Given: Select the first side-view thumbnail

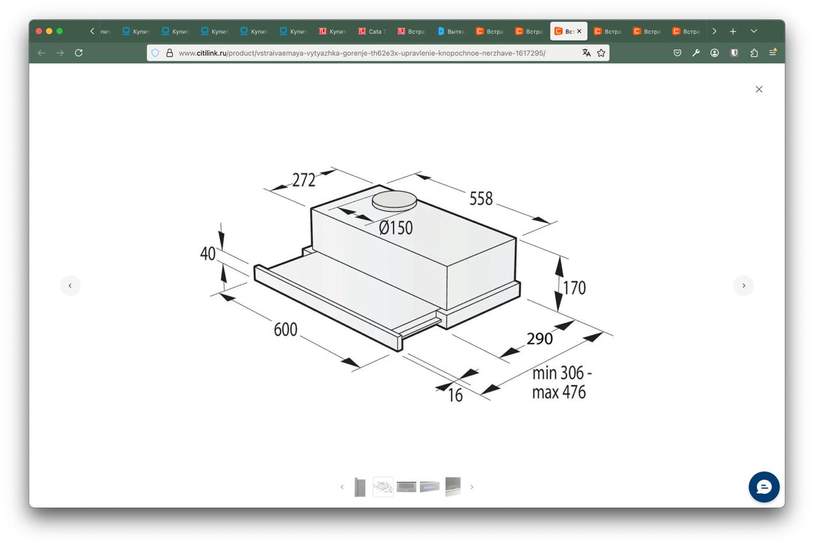Looking at the screenshot, I should (359, 487).
